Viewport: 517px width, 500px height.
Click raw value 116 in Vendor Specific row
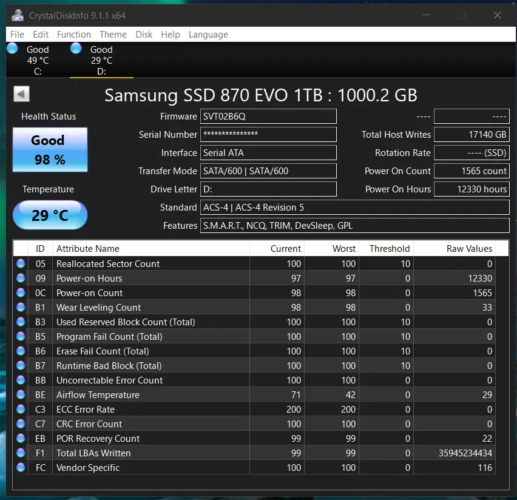click(x=485, y=468)
